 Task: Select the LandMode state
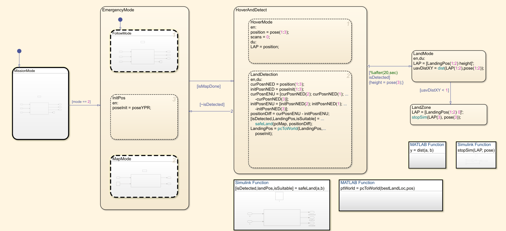point(449,66)
